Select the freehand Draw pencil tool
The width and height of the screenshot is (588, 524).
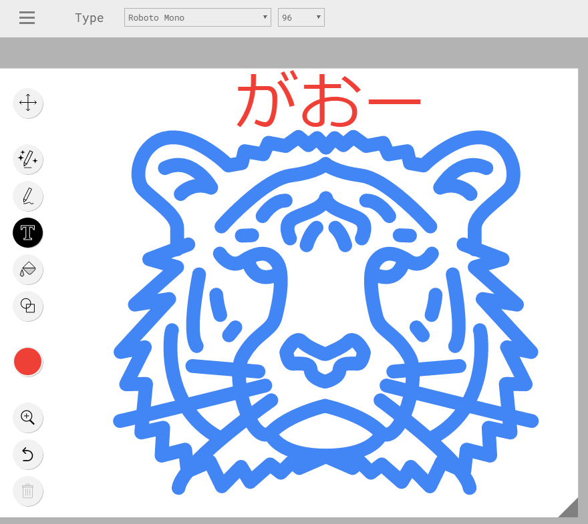(28, 196)
